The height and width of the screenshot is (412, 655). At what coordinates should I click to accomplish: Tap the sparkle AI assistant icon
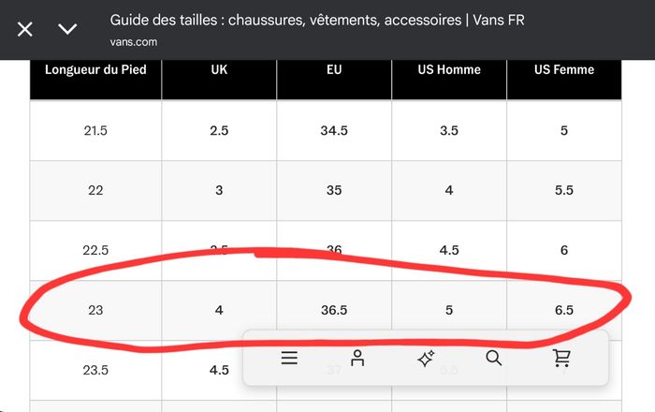pyautogui.click(x=426, y=359)
